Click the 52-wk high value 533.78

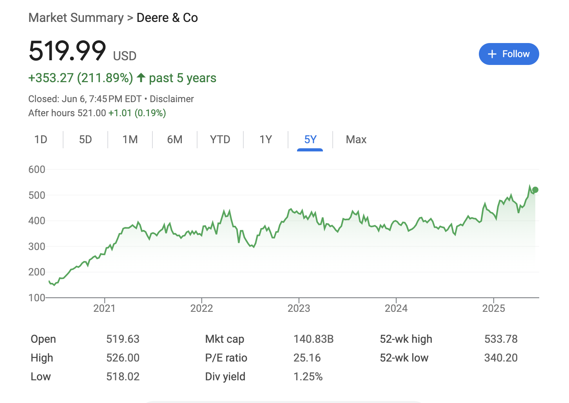click(x=501, y=339)
